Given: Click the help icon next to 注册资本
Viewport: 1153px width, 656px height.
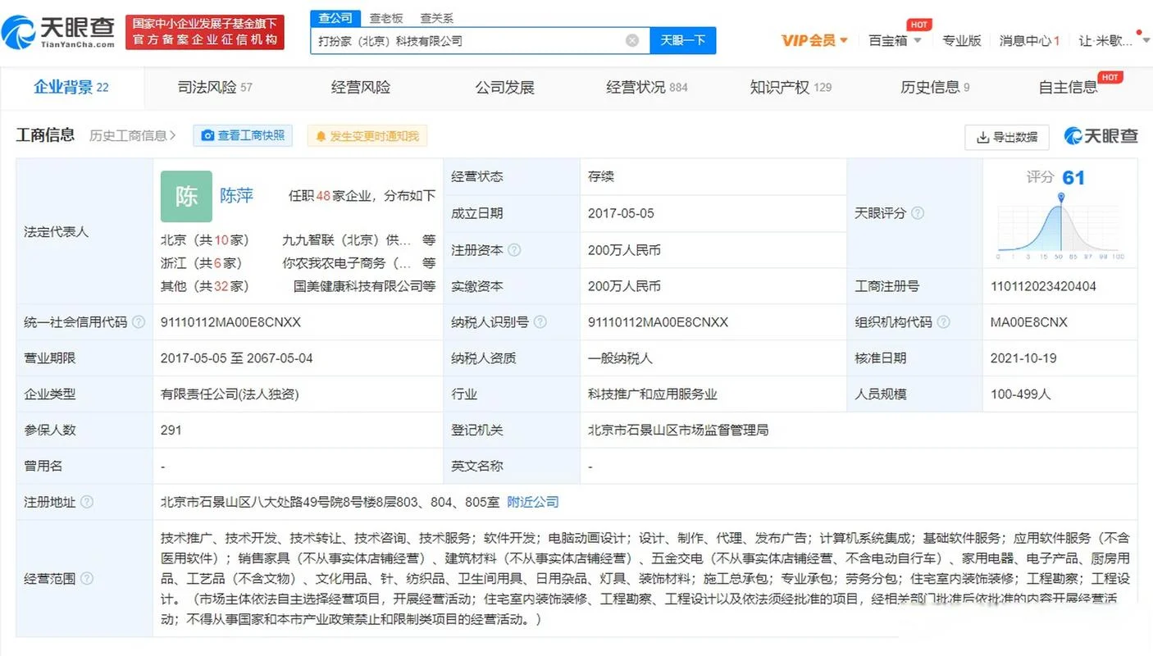Looking at the screenshot, I should point(514,250).
